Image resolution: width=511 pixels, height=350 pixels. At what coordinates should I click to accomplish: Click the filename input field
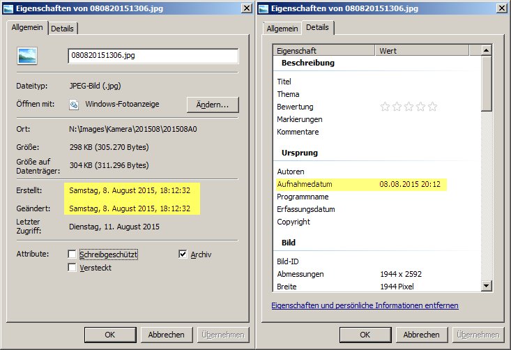click(153, 56)
